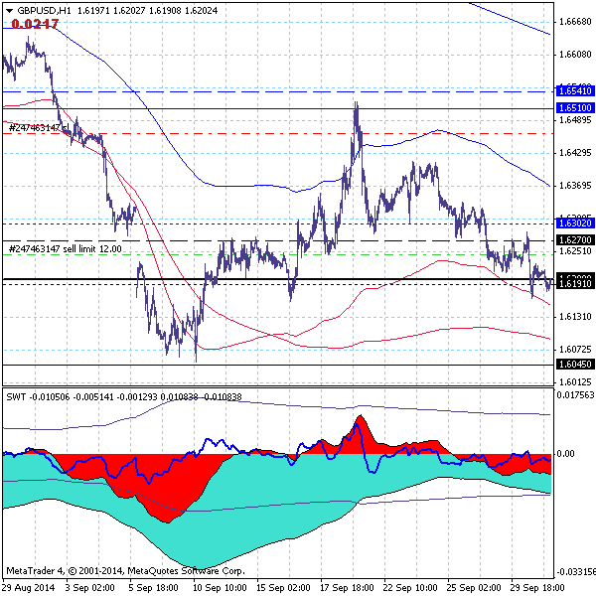Select the blue 1.65410 price level tag
Screen dimensions: 596x596
tap(575, 90)
